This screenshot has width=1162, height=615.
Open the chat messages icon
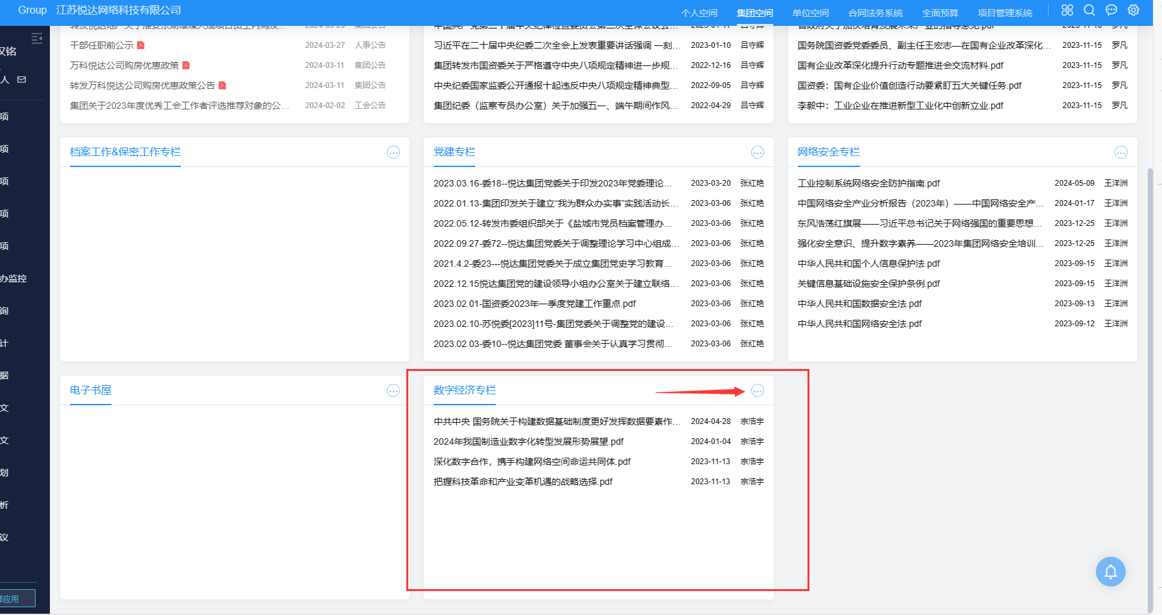(x=1111, y=10)
